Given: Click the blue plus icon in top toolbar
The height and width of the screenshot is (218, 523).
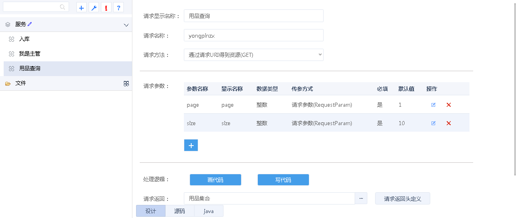Looking at the screenshot, I should [x=81, y=8].
